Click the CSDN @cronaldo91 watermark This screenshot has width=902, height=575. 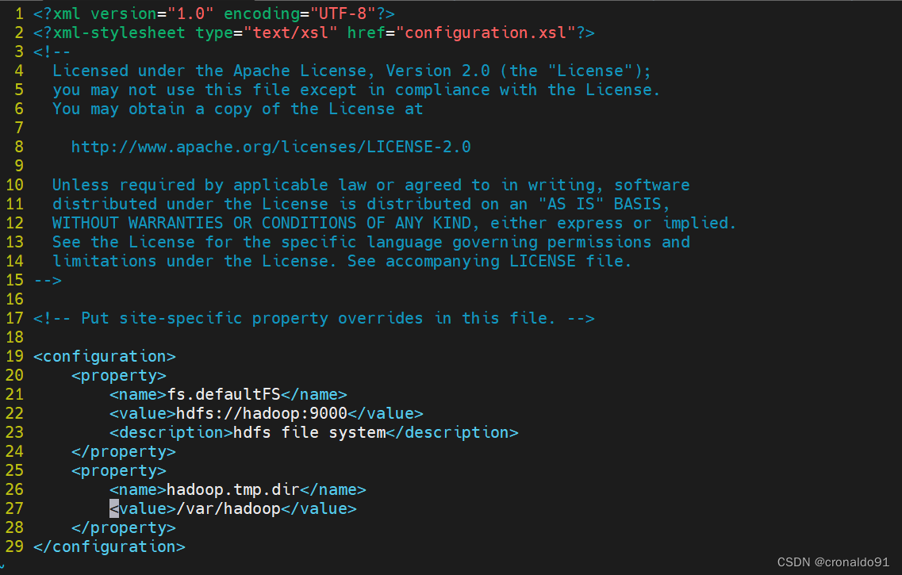833,562
